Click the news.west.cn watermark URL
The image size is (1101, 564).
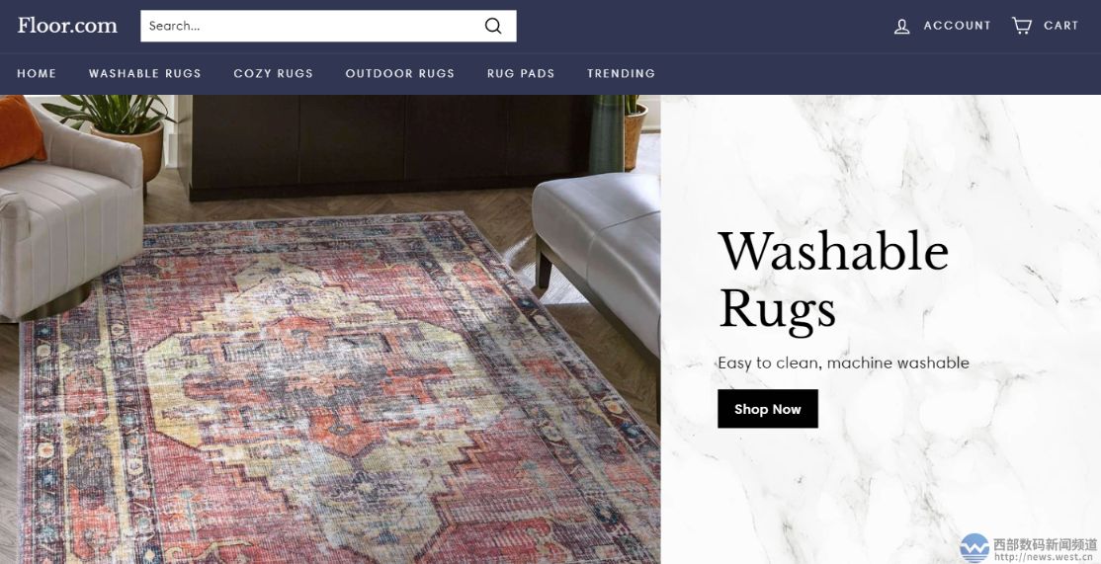(x=1045, y=557)
